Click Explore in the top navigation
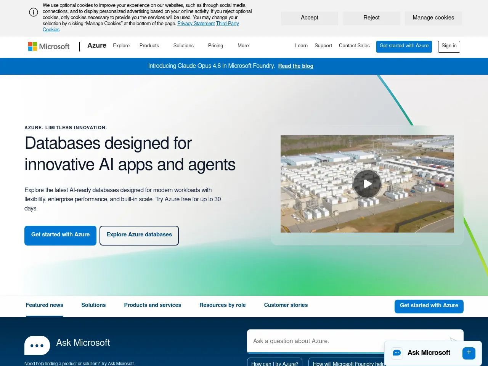The image size is (488, 366). pyautogui.click(x=121, y=46)
